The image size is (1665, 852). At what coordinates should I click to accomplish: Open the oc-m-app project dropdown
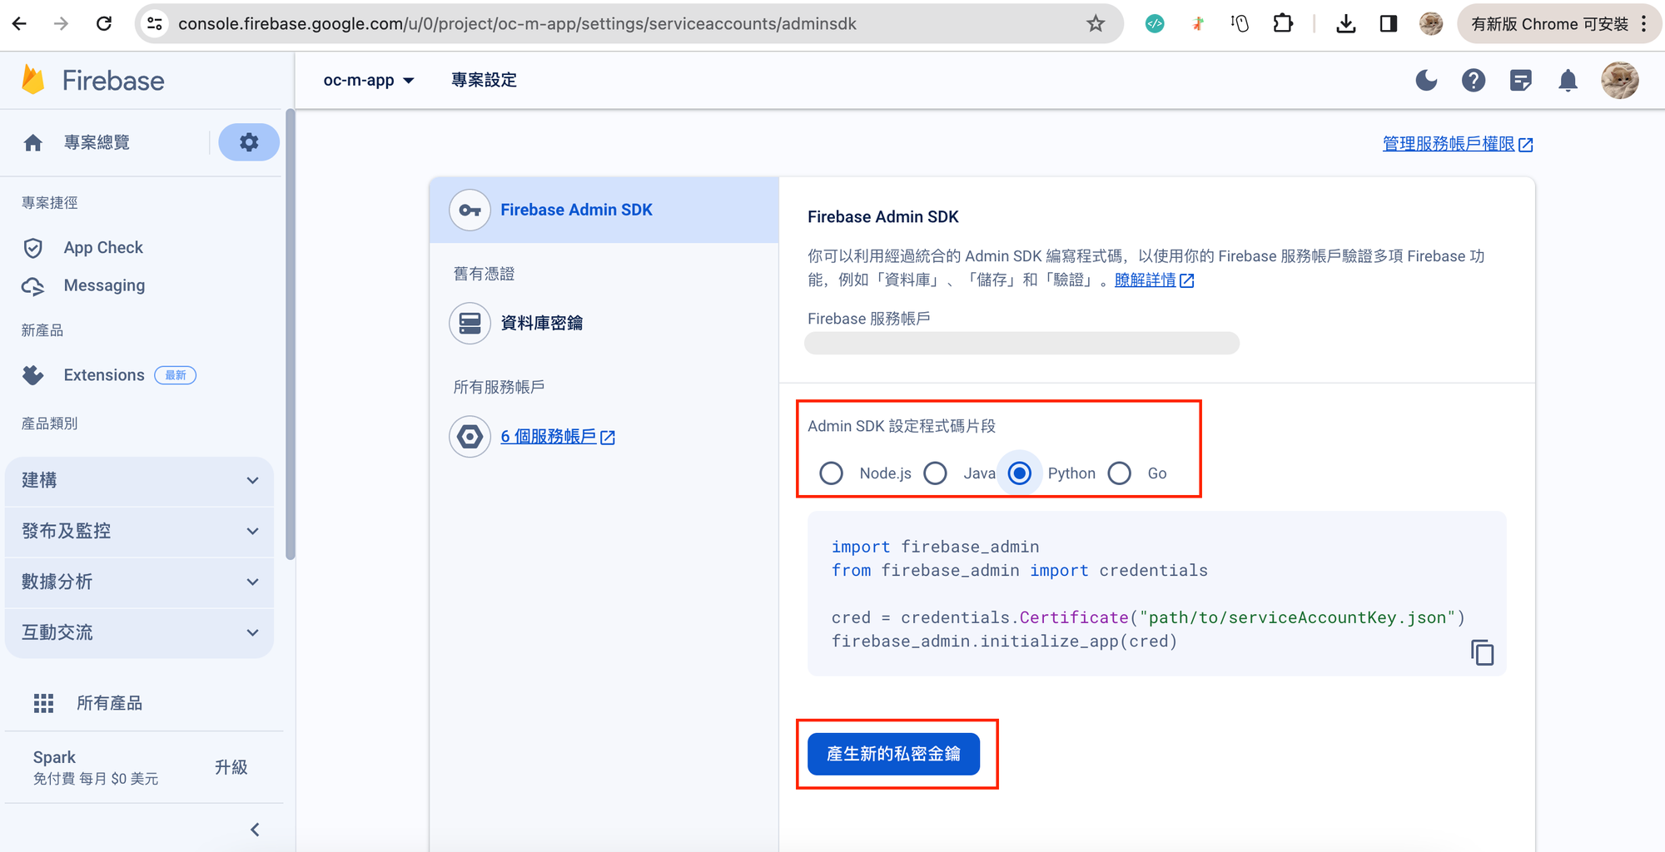click(368, 81)
